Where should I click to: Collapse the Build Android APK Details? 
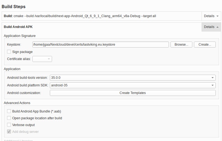point(211,27)
